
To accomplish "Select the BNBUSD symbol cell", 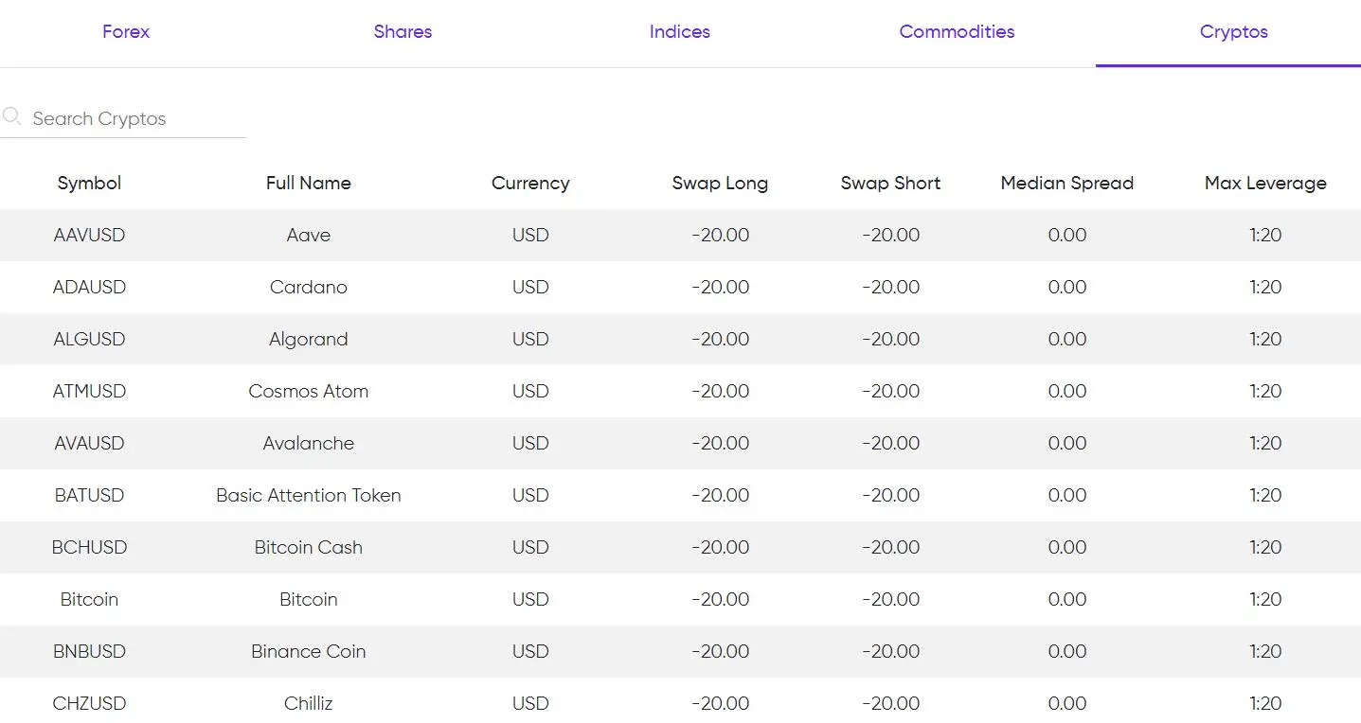I will [89, 652].
